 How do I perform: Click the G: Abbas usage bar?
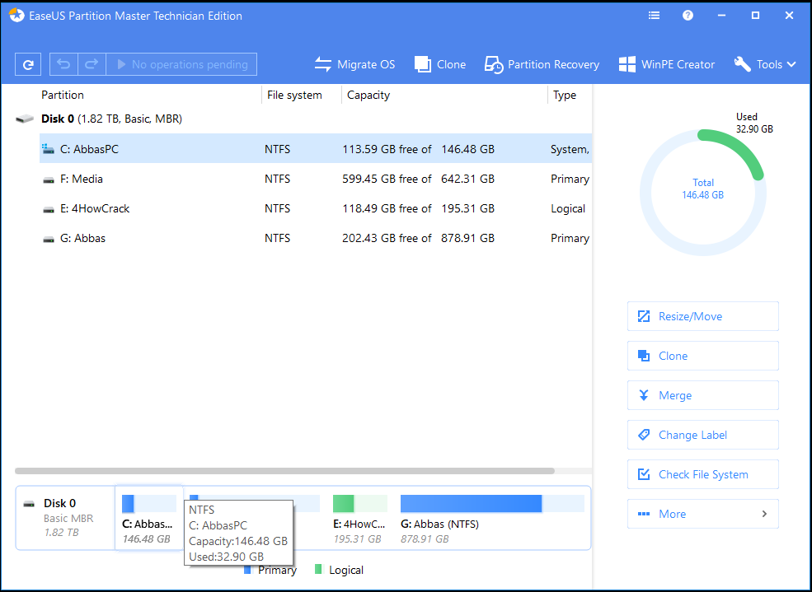coord(492,504)
